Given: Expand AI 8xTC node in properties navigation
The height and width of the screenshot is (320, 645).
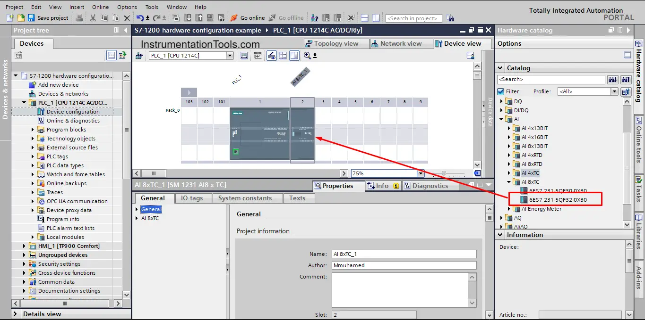Looking at the screenshot, I should tap(137, 218).
